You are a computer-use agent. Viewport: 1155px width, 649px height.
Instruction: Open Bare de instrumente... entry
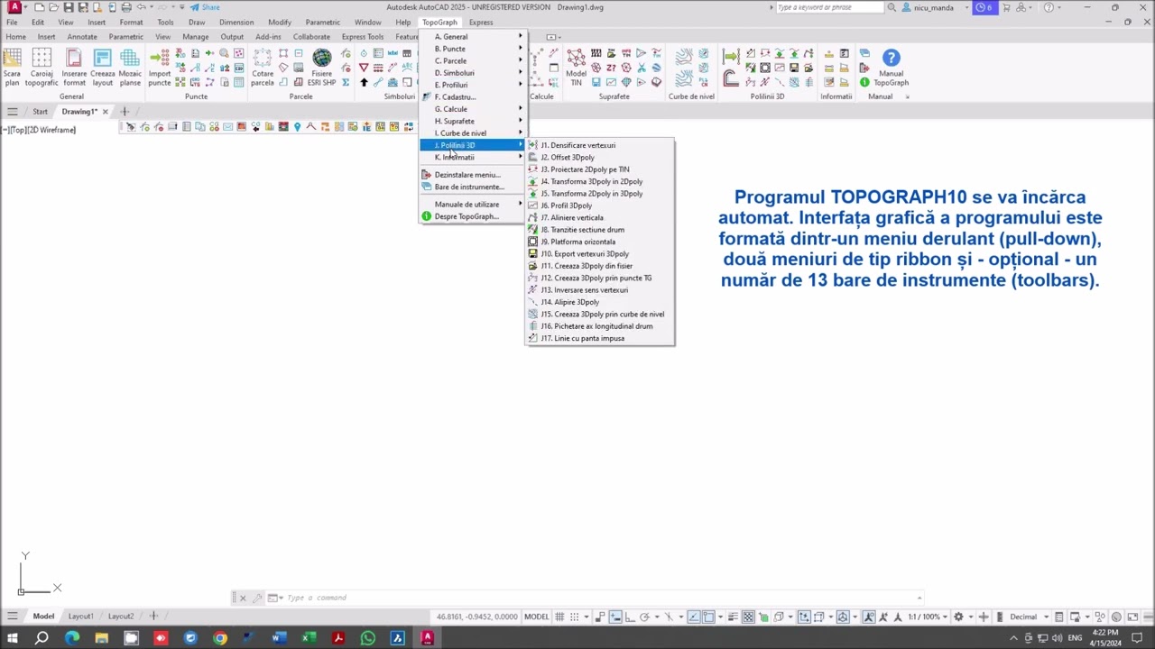tap(472, 187)
